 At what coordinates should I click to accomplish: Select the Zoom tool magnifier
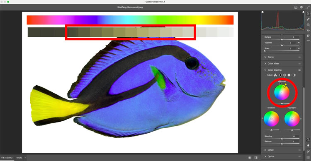(x=308, y=139)
